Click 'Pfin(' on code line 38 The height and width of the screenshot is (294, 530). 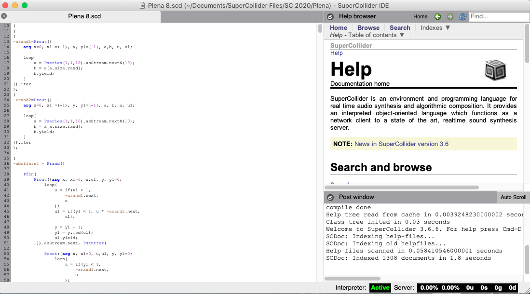pos(30,174)
